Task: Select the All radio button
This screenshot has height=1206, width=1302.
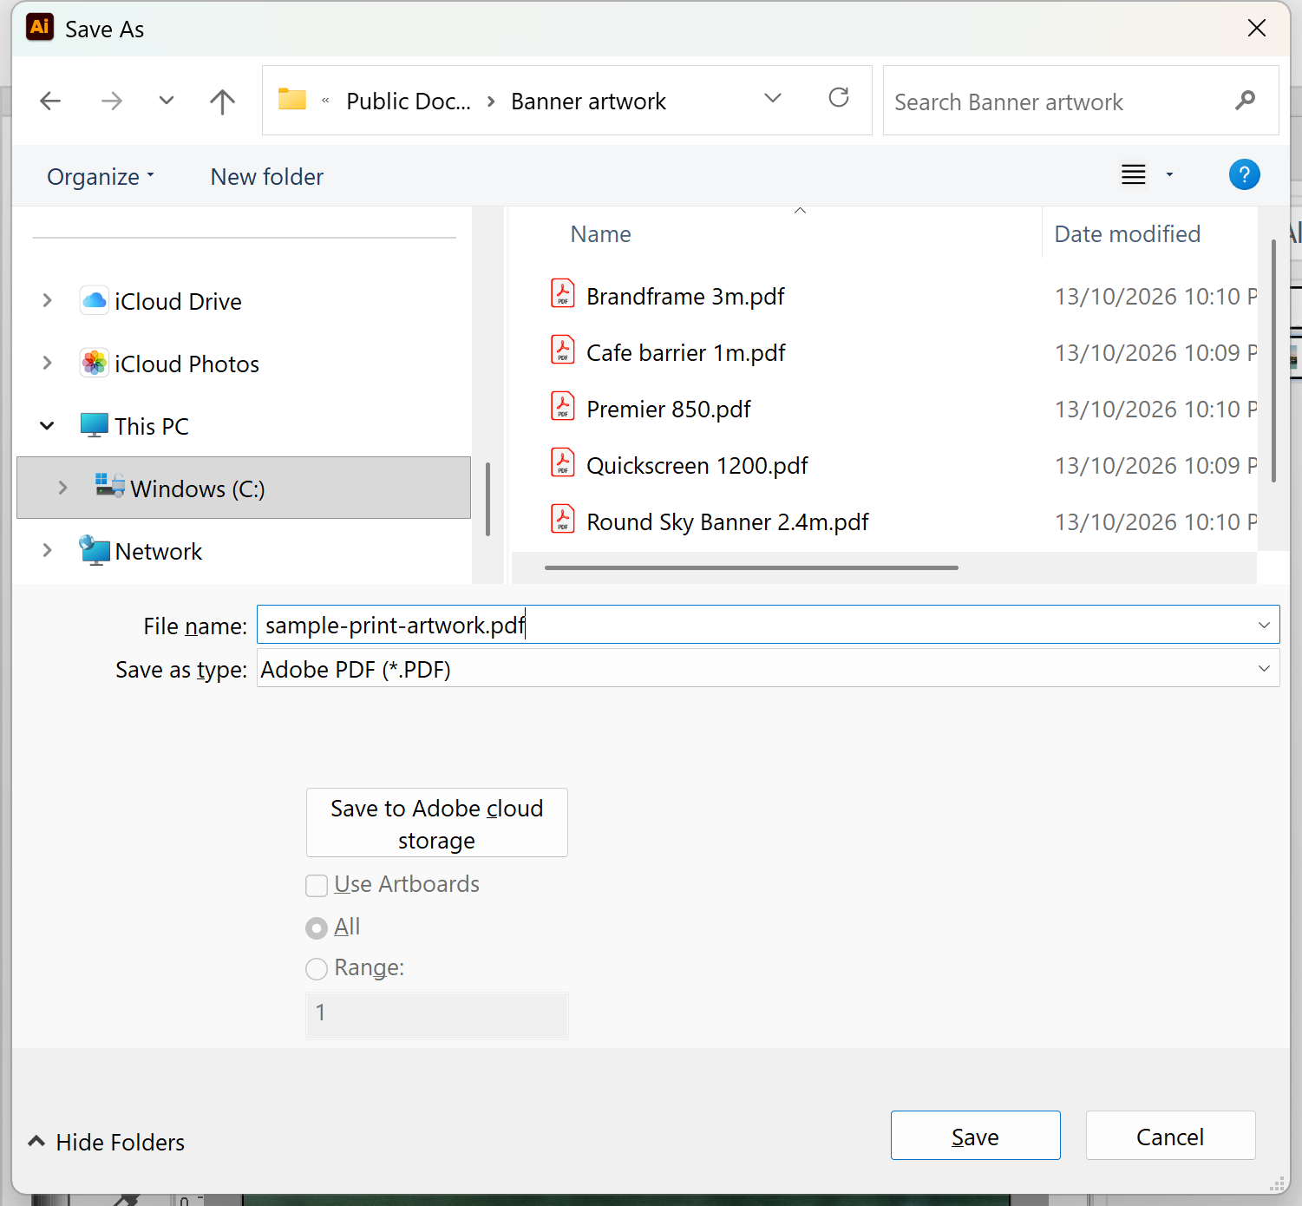Action: click(x=317, y=928)
